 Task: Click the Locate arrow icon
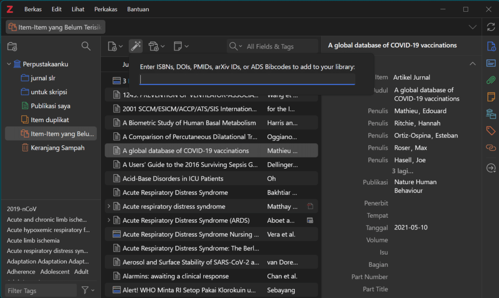coord(491,168)
